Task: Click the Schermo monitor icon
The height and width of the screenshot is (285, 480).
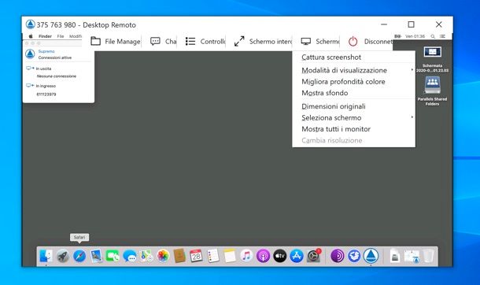Action: point(306,41)
